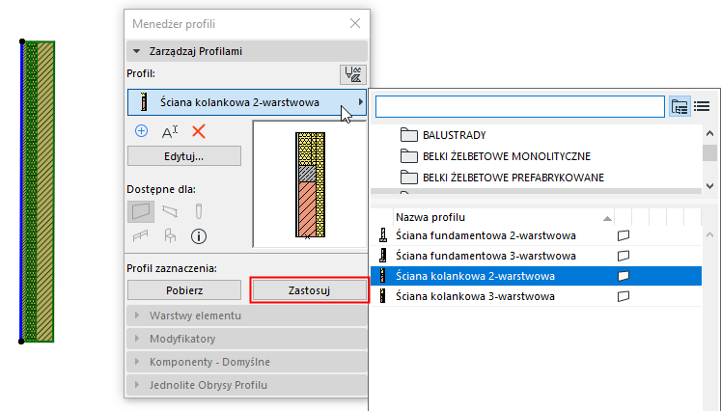Switch to folder tree view icon
Viewport: 721px width, 411px height.
coord(679,106)
